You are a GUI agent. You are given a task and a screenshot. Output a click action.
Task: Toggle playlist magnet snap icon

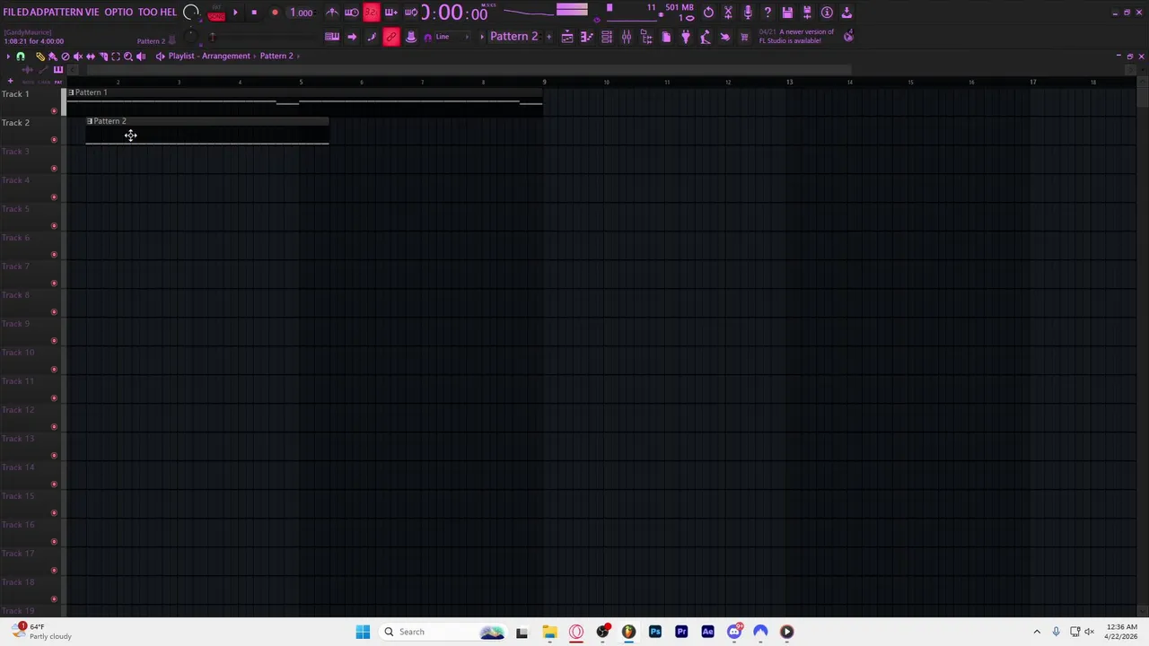[x=21, y=57]
